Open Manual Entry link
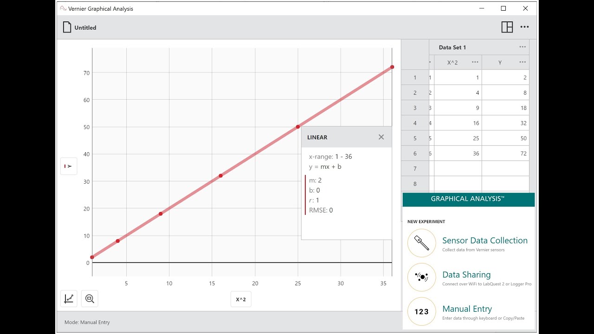This screenshot has height=334, width=594. (467, 309)
